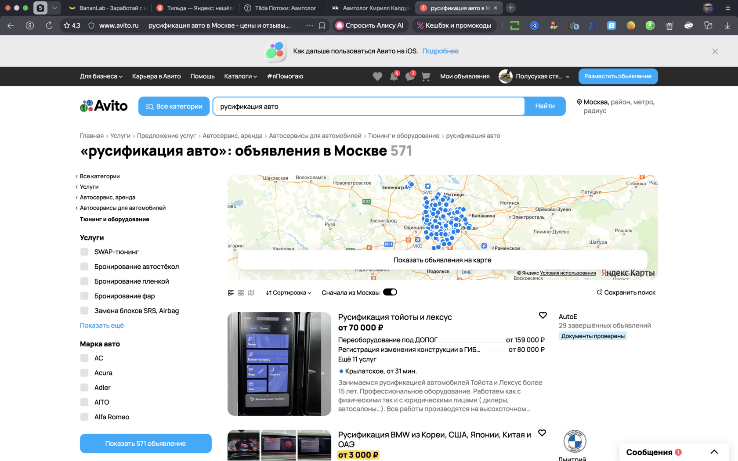Open Мои объявления link
This screenshot has width=738, height=461.
[465, 76]
